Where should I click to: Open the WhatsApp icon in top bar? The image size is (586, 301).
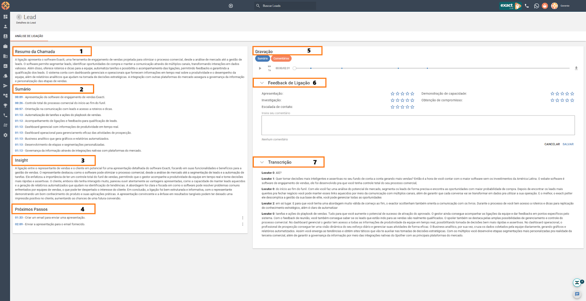[x=537, y=6]
